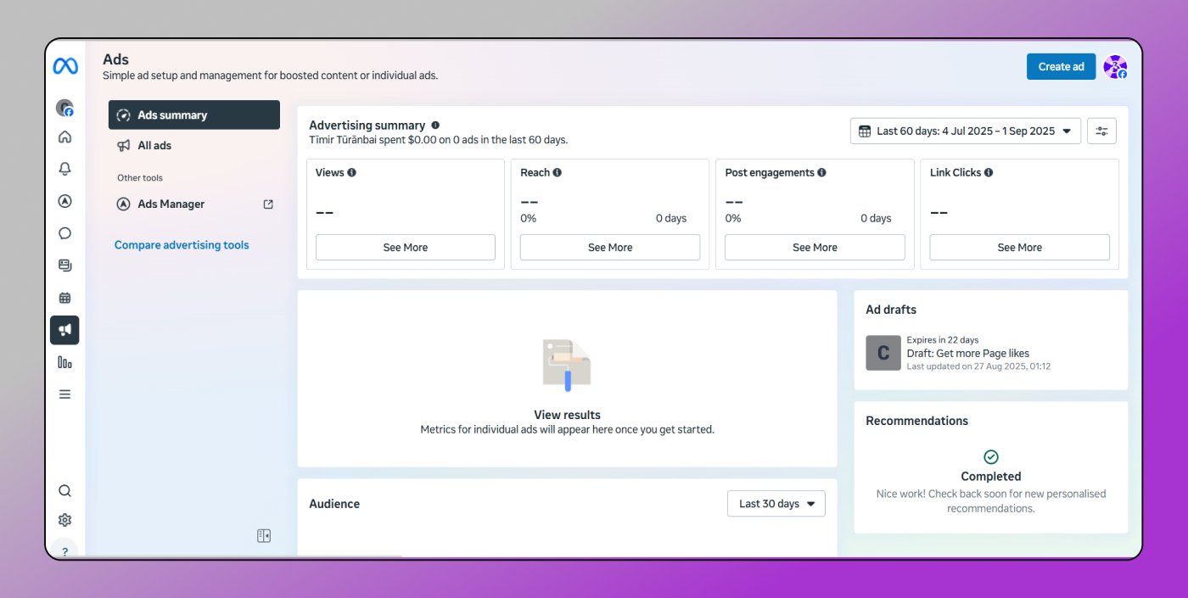Click the Create ad button
This screenshot has height=598, width=1188.
[1061, 67]
